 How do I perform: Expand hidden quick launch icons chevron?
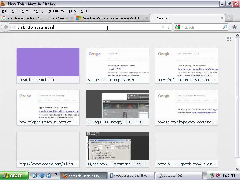coord(56,174)
